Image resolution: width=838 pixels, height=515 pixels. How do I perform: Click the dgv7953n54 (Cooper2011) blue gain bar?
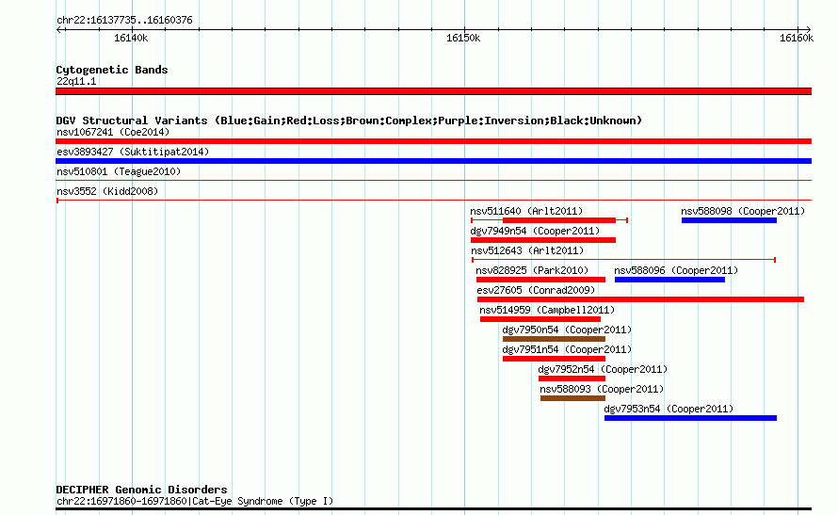click(x=690, y=418)
